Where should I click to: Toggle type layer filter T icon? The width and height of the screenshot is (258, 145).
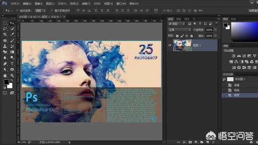coord(200,24)
